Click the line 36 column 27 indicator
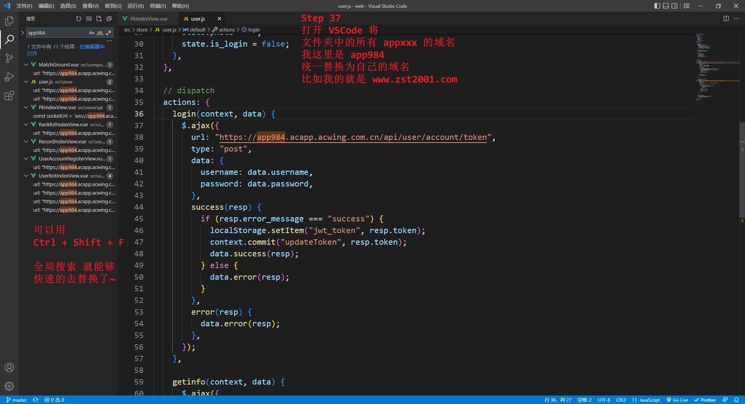The height and width of the screenshot is (404, 745). click(x=558, y=400)
